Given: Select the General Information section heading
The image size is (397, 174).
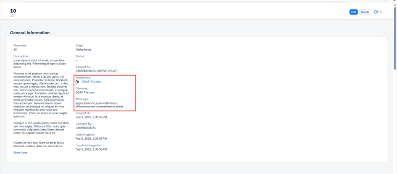Looking at the screenshot, I should (x=30, y=33).
